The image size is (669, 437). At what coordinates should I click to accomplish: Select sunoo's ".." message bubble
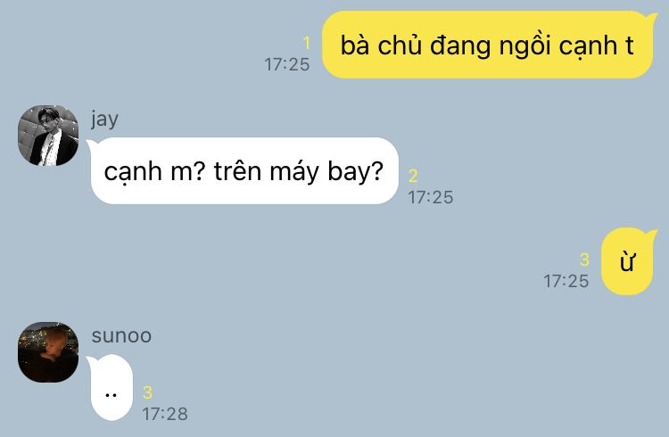[111, 387]
